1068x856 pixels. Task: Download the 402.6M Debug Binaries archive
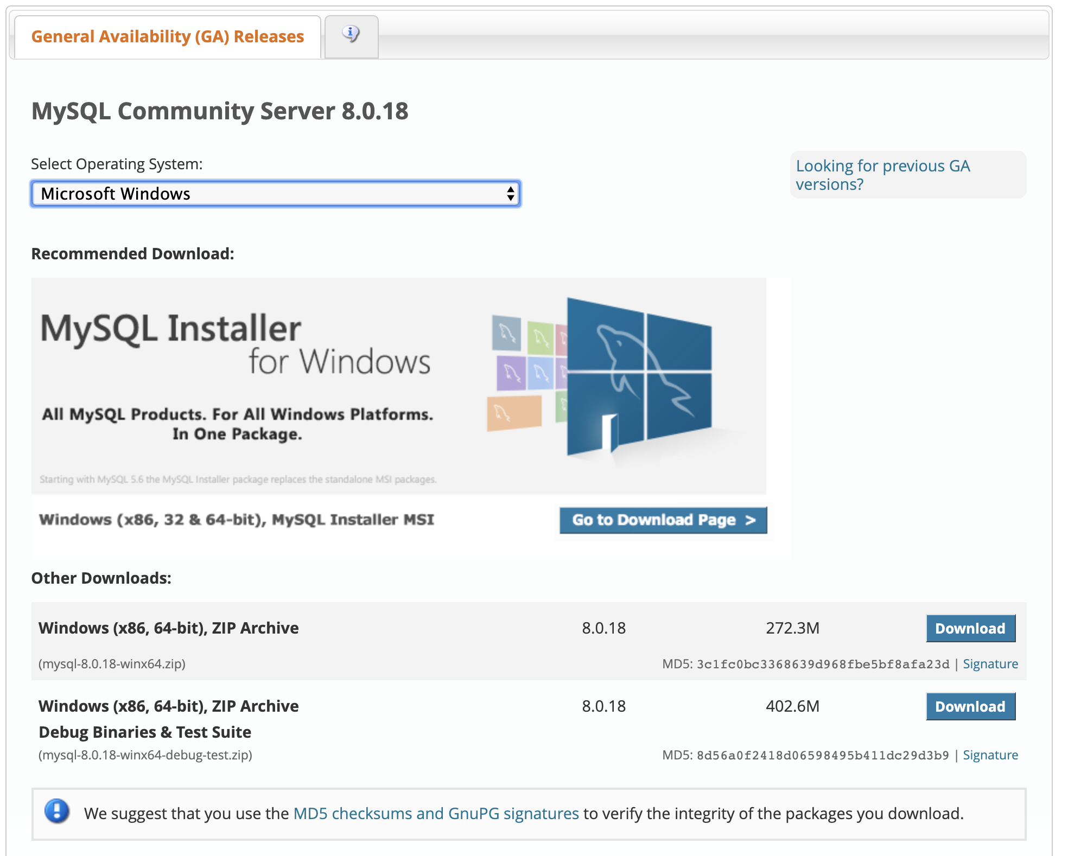pos(970,706)
